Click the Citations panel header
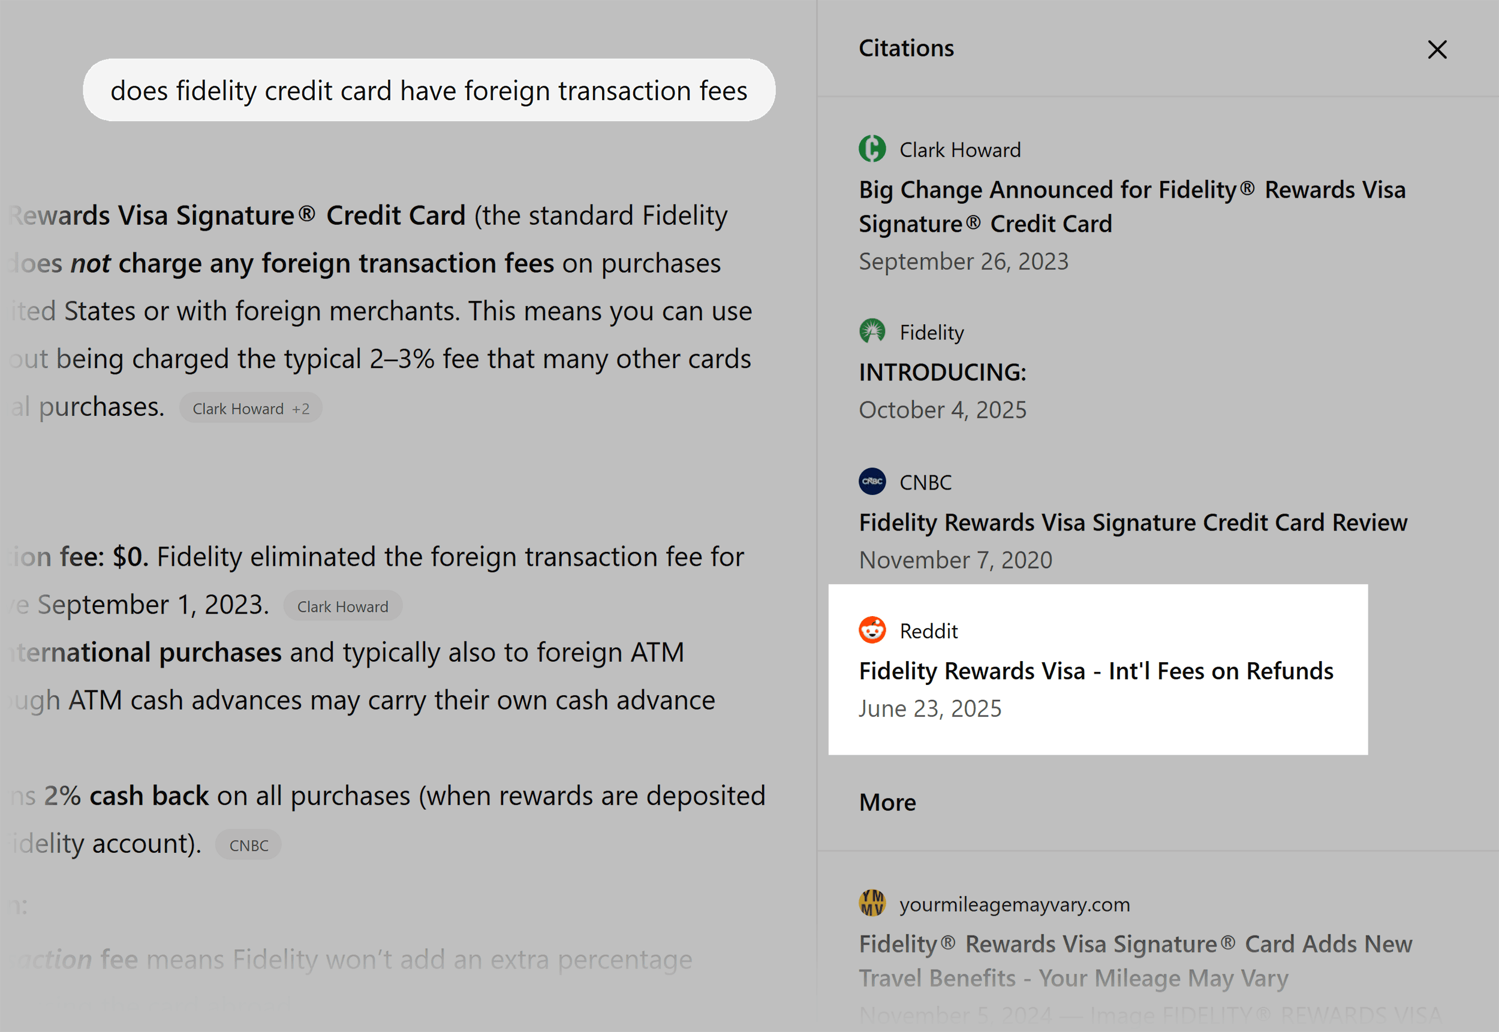This screenshot has width=1499, height=1032. point(907,48)
